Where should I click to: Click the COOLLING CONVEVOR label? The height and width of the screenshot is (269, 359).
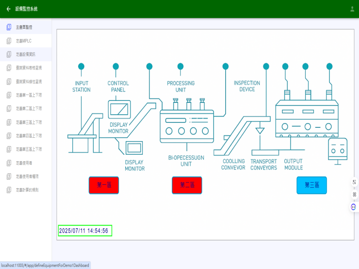tap(233, 164)
